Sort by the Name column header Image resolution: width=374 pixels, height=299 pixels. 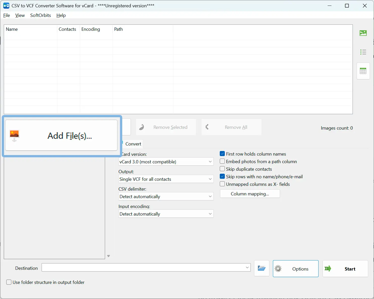tap(31, 29)
